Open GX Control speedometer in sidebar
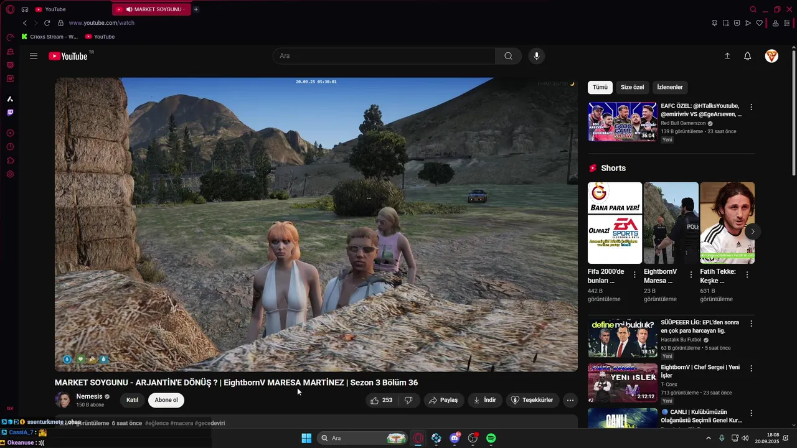The image size is (797, 448). (x=10, y=38)
